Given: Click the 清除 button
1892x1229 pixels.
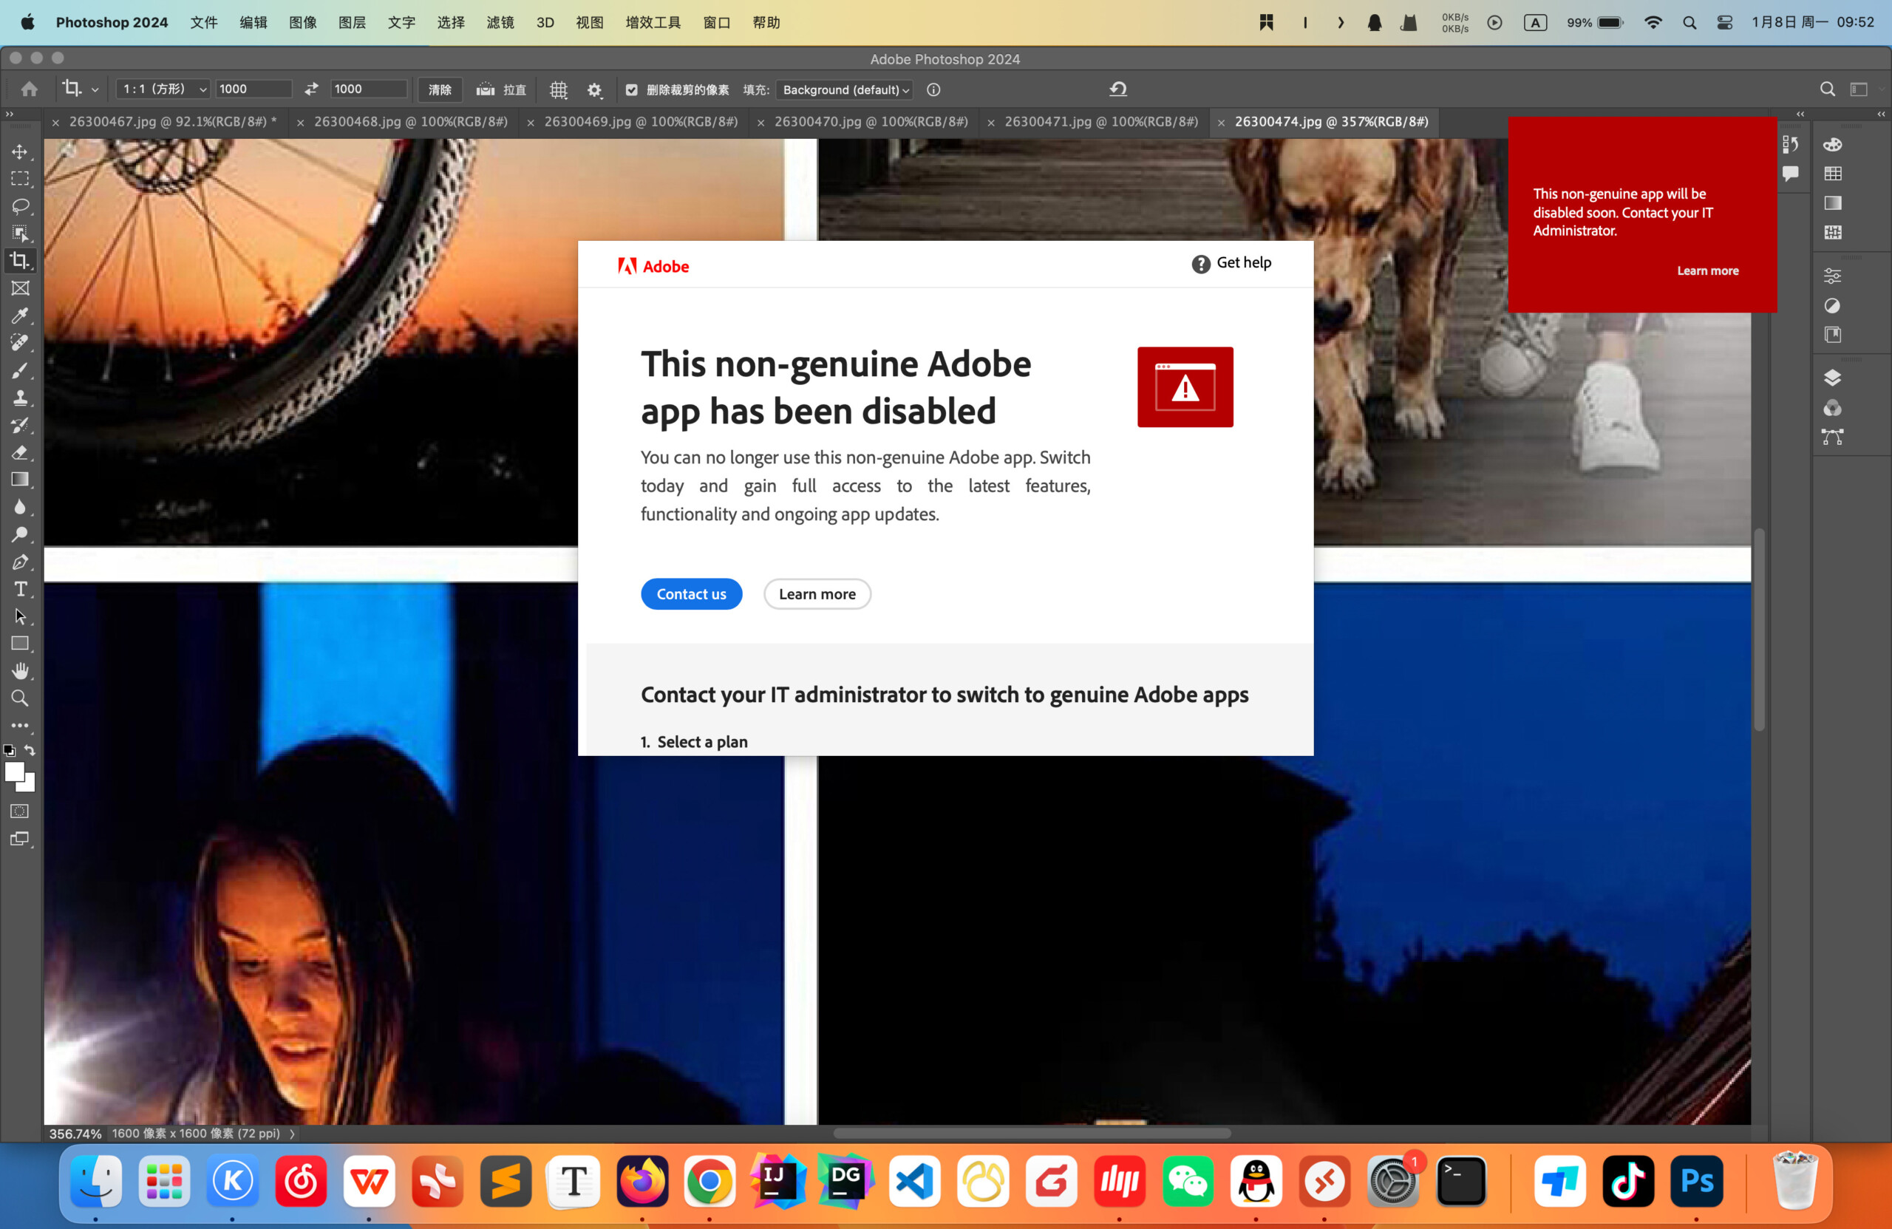Looking at the screenshot, I should click(440, 90).
